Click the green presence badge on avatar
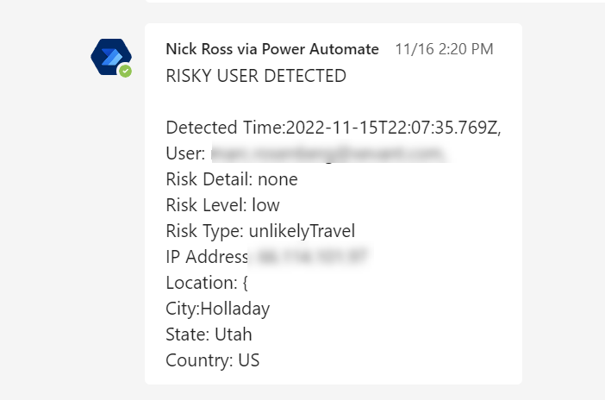 click(126, 71)
